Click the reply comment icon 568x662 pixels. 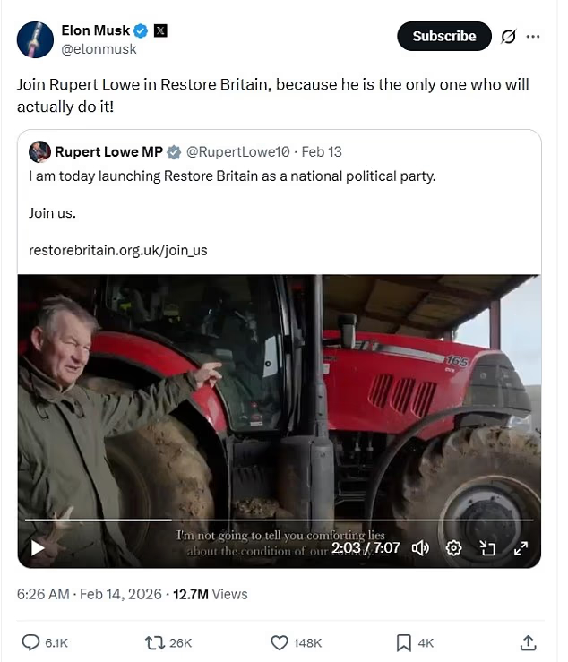tap(30, 642)
